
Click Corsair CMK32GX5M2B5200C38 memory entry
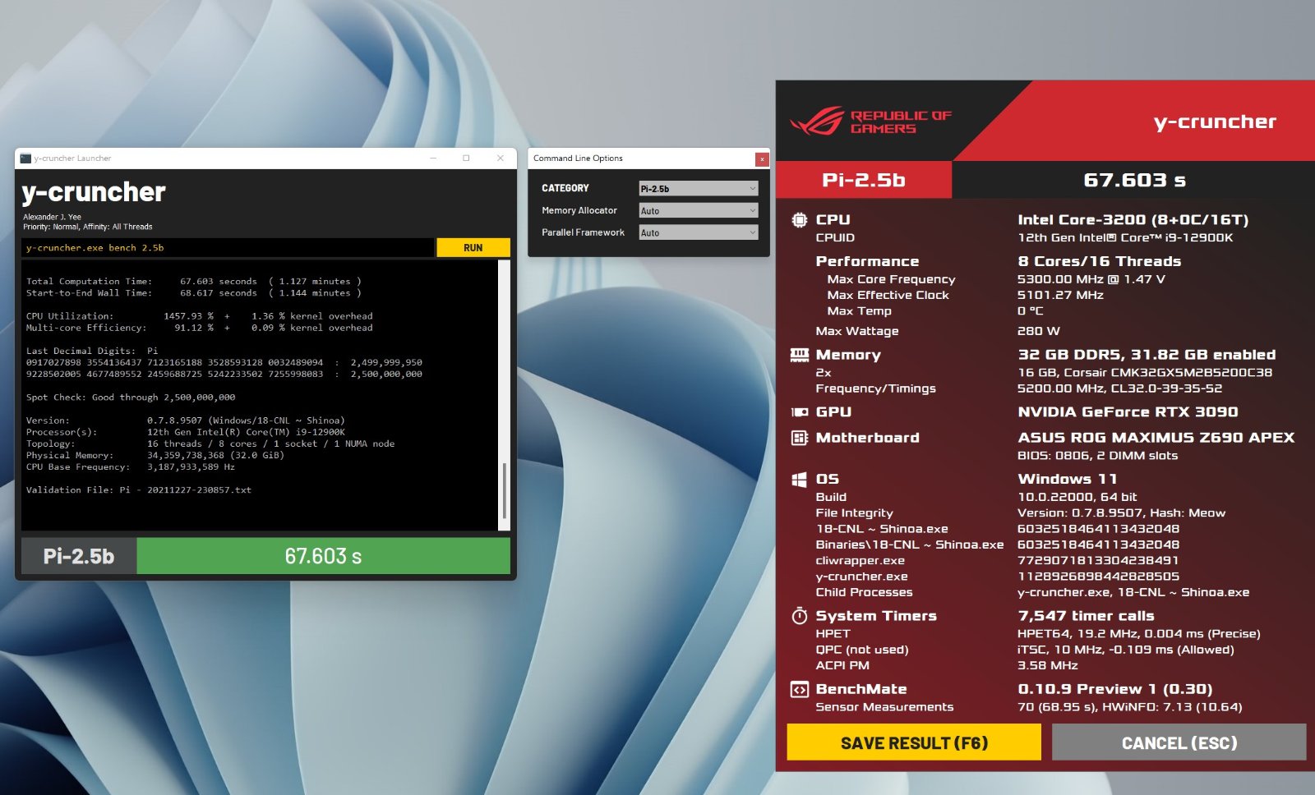click(x=1145, y=372)
